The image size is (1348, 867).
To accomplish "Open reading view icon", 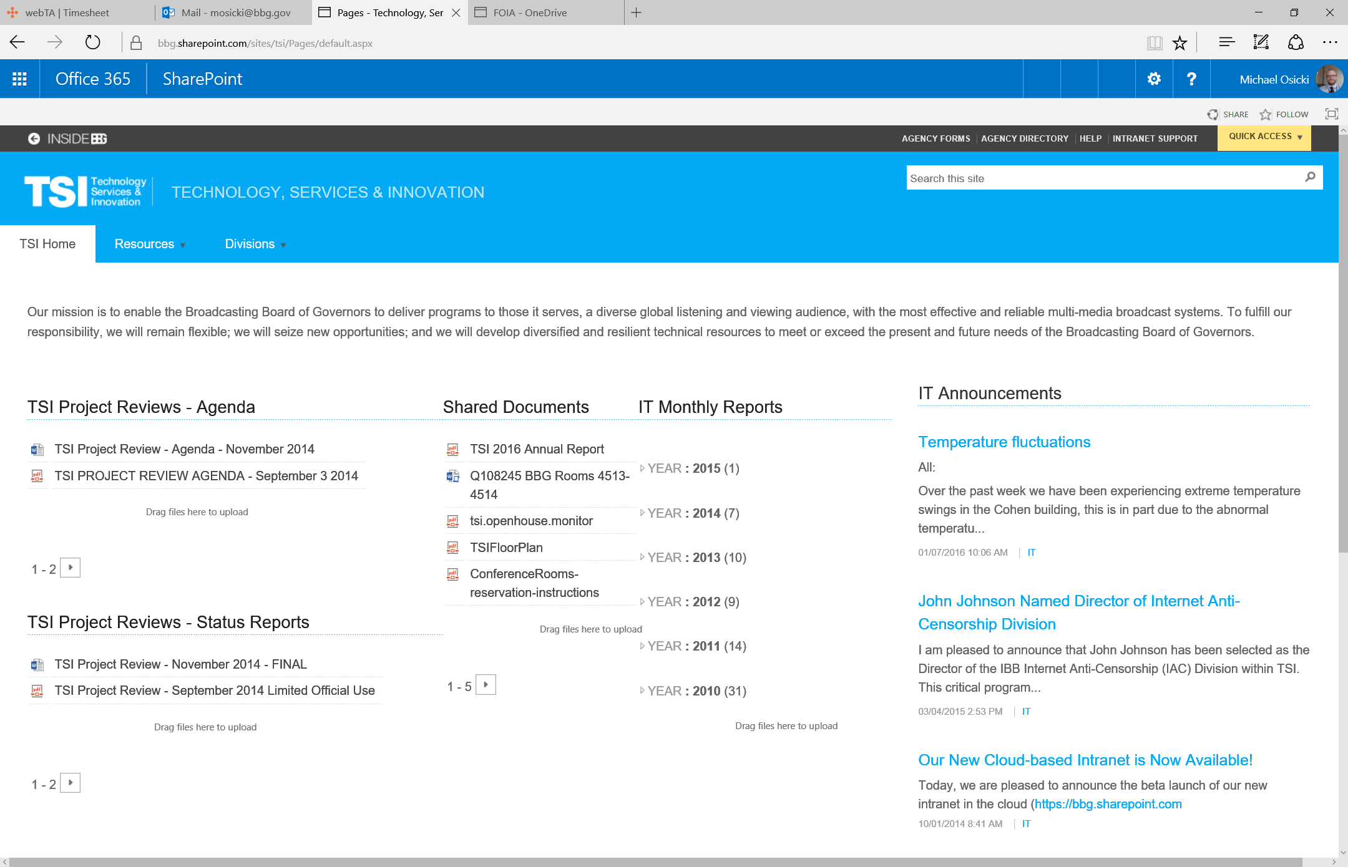I will coord(1154,43).
